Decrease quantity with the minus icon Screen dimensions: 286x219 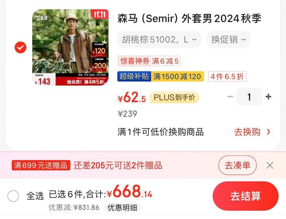[x=230, y=97]
